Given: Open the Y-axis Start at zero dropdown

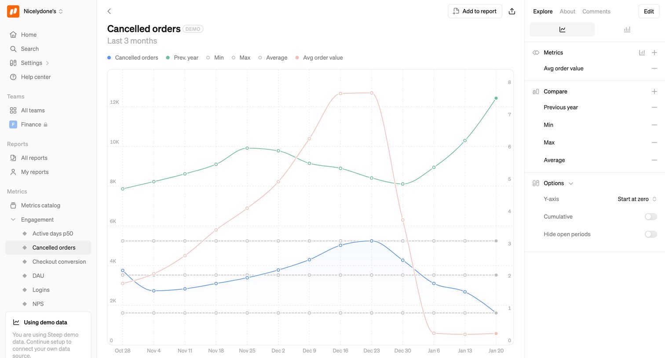Looking at the screenshot, I should [637, 199].
